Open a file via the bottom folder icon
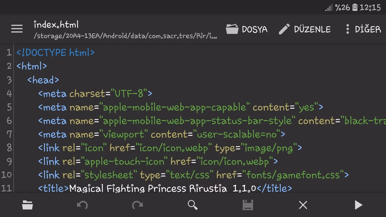This screenshot has width=386, height=217. click(x=27, y=205)
